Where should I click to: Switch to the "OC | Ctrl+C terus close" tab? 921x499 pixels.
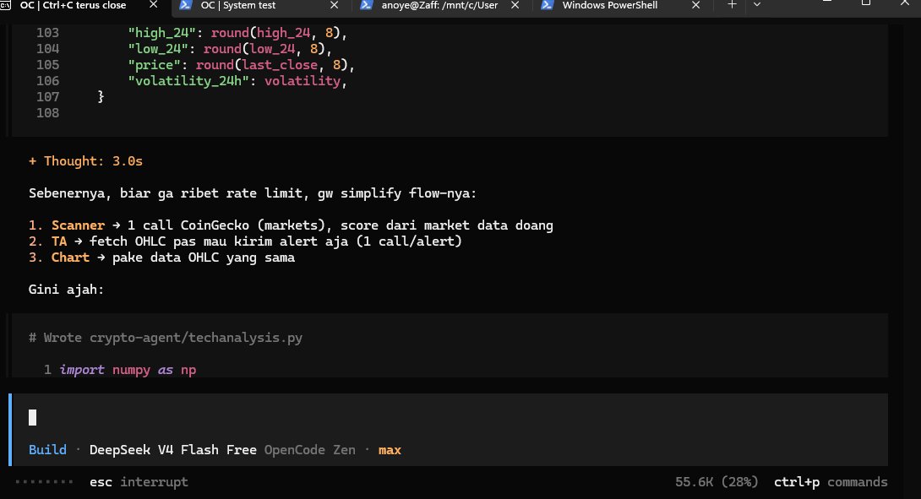74,5
